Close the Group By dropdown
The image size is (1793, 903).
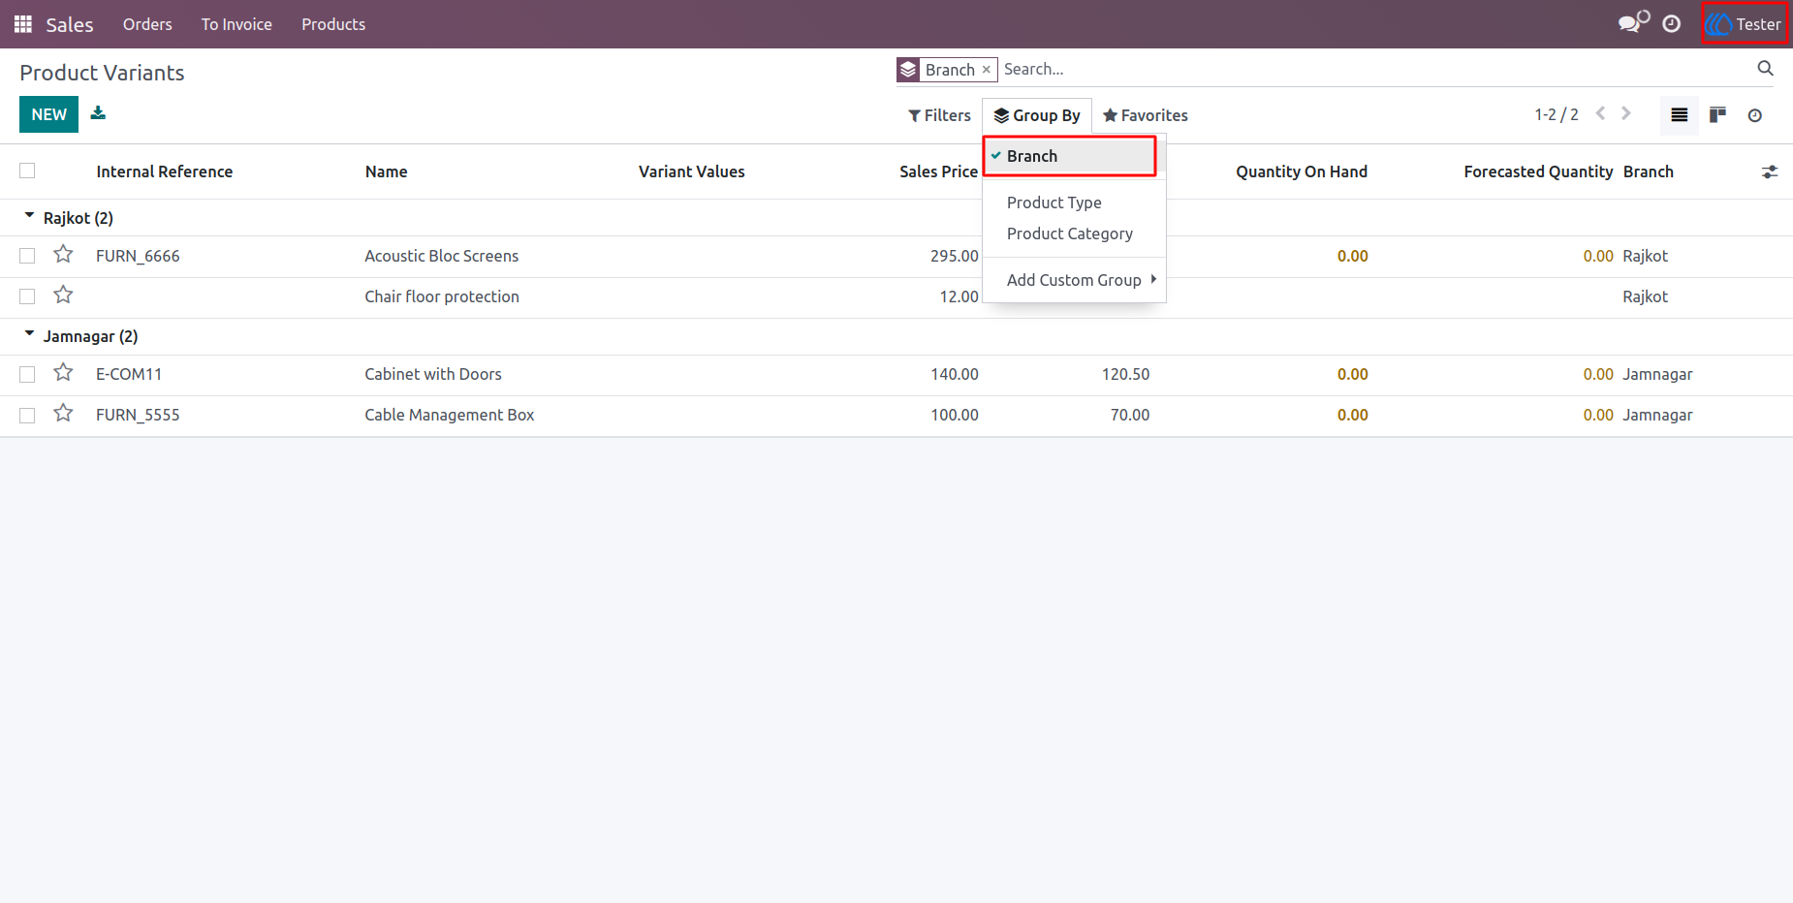coord(1037,115)
